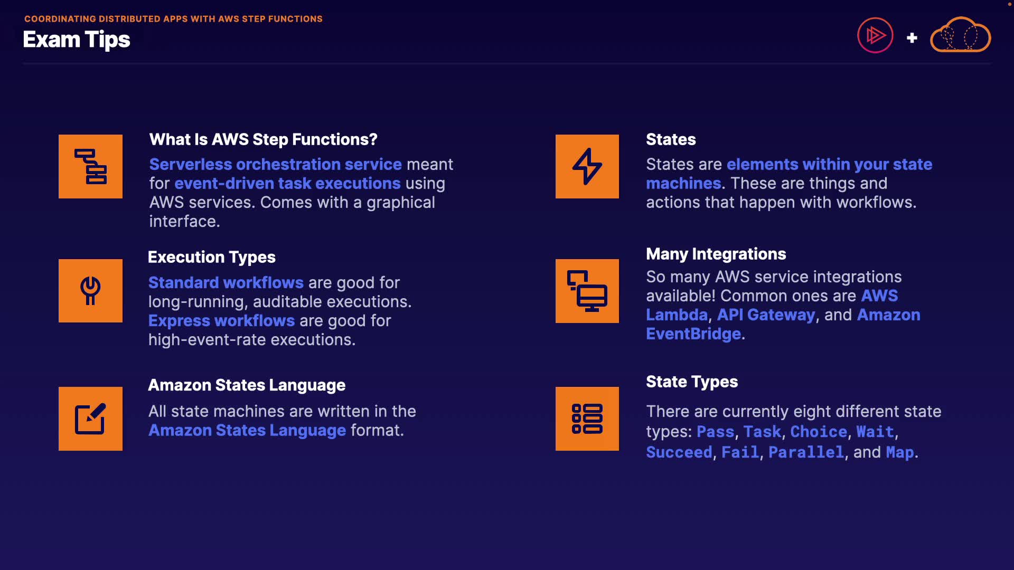
Task: Click the 'Choice' state type keyword
Action: tap(818, 432)
